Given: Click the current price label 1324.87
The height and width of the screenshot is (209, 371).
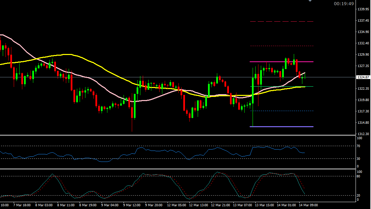Looking at the screenshot, I should [x=363, y=77].
